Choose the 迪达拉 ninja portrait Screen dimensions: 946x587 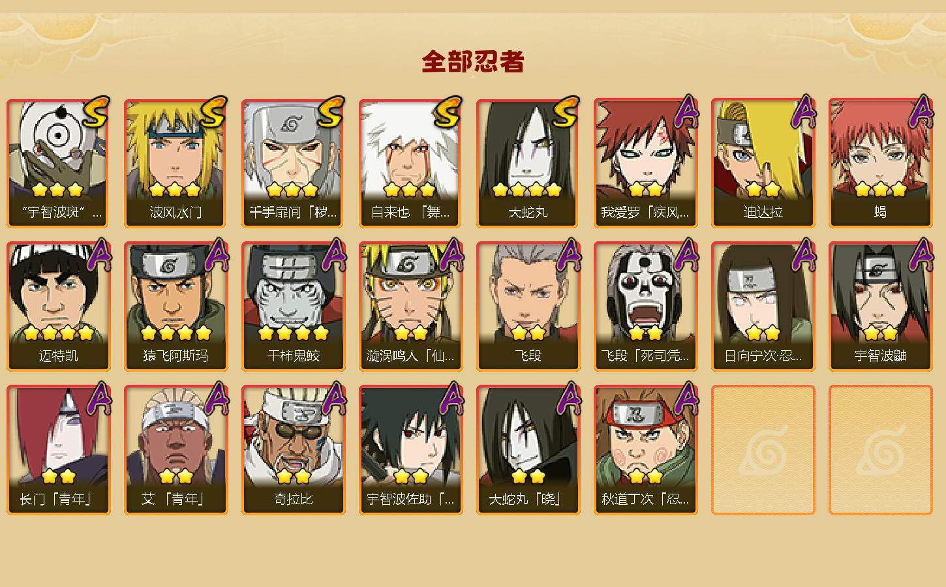tap(763, 163)
